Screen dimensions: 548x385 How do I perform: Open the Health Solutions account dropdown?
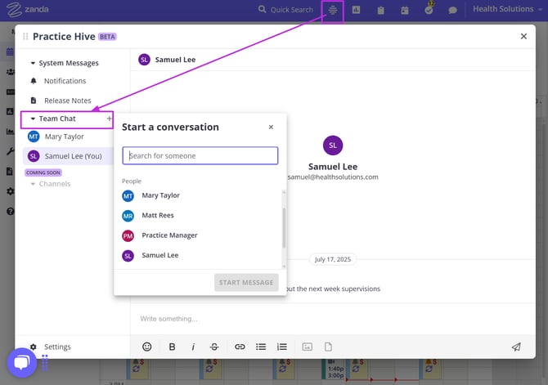(507, 10)
